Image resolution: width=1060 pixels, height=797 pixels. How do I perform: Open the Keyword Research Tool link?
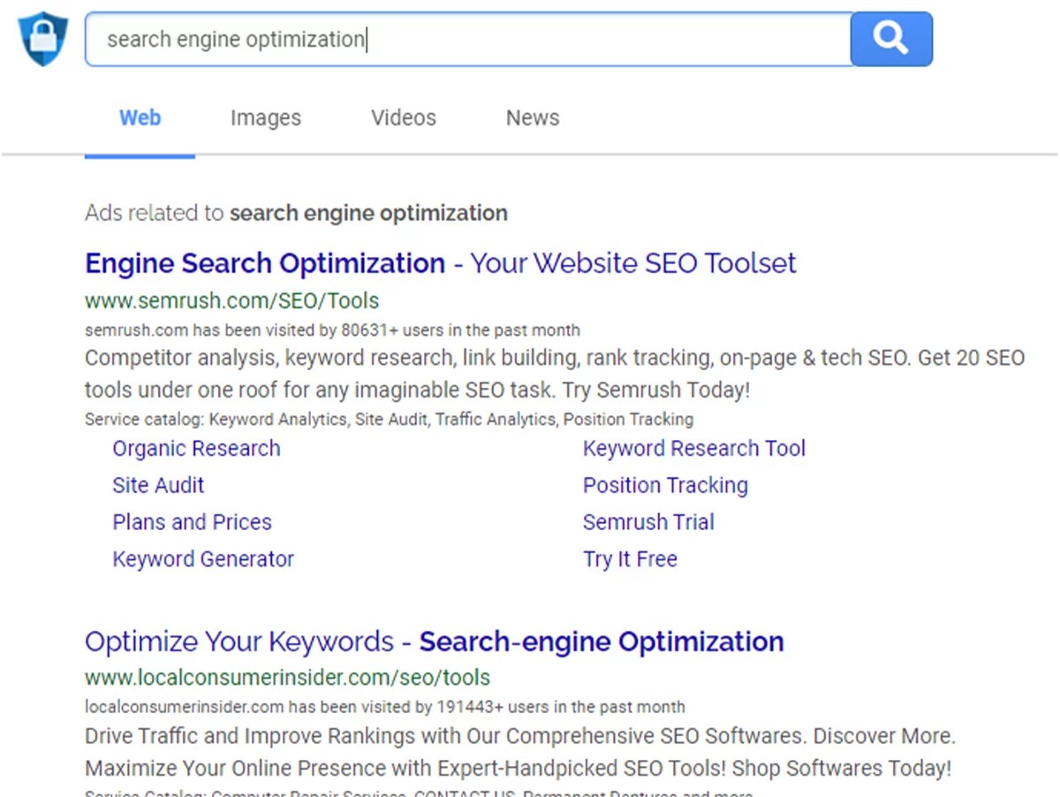pos(694,448)
